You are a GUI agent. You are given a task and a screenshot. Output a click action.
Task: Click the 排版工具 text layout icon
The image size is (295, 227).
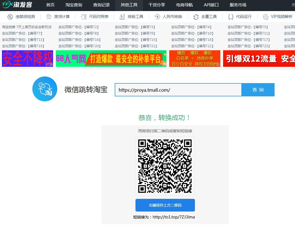[x=122, y=17]
